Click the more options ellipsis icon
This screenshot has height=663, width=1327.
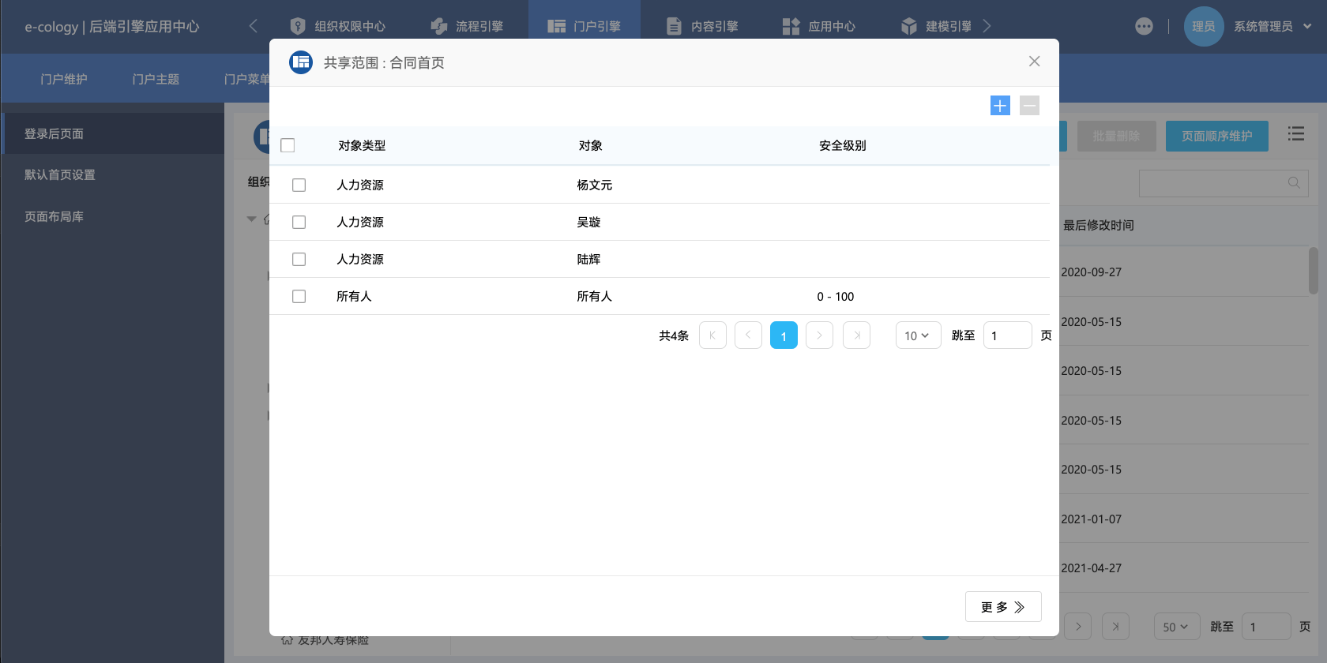point(1144,26)
